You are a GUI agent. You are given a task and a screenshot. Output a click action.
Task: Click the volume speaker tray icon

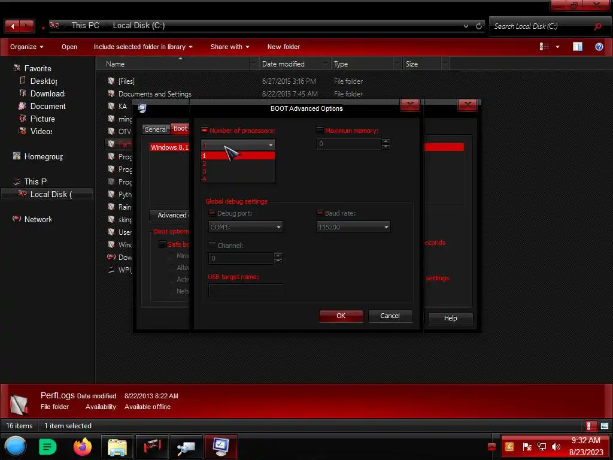556,446
